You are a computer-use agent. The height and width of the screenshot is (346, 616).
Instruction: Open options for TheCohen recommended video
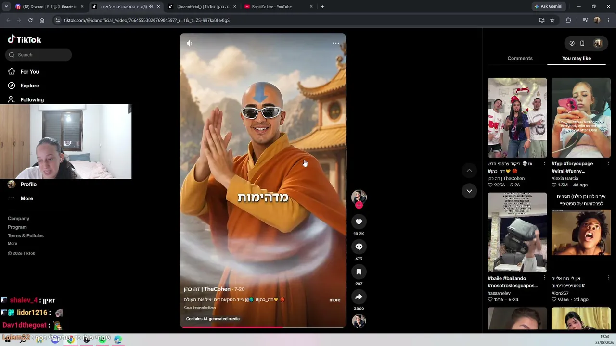(544, 163)
